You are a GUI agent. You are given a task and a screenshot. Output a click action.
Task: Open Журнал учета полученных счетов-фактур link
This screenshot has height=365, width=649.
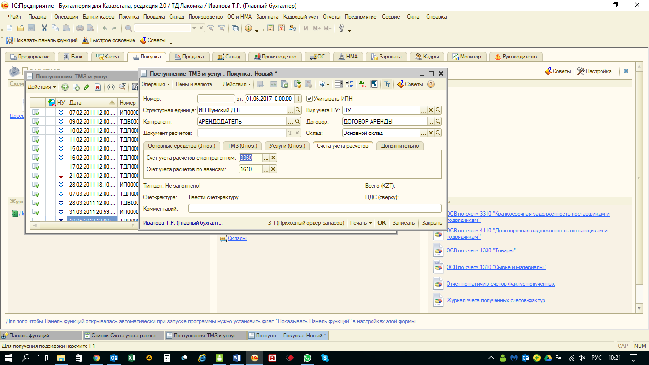pyautogui.click(x=496, y=300)
